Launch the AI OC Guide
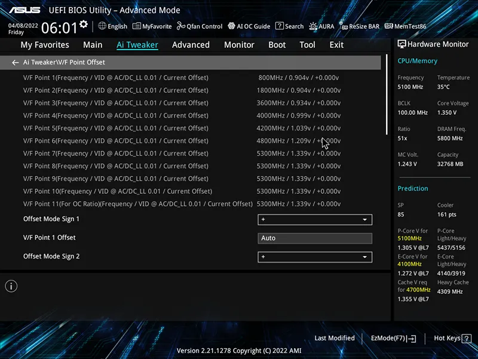478x359 pixels. pos(249,26)
